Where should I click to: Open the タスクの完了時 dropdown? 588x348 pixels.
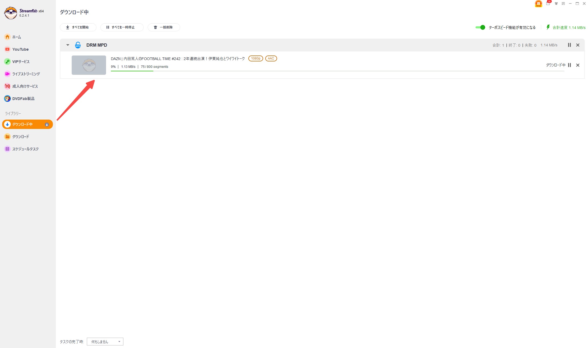coord(105,342)
